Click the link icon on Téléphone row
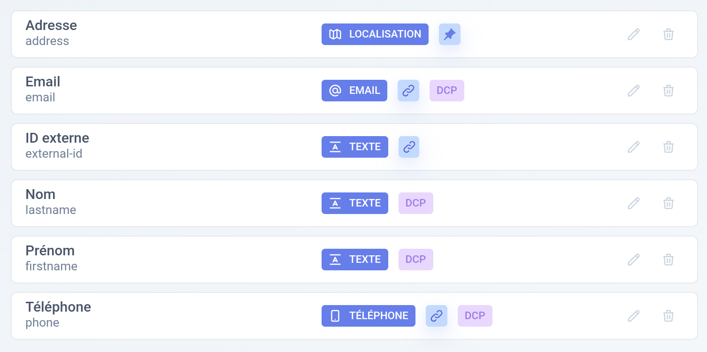 click(x=437, y=316)
